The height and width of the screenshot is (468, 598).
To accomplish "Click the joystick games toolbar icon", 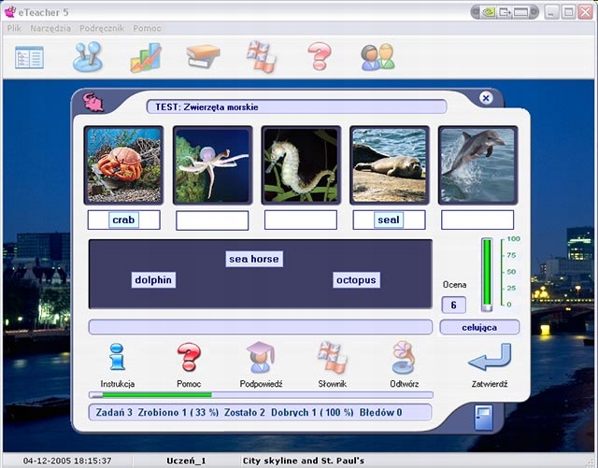I will click(x=87, y=57).
